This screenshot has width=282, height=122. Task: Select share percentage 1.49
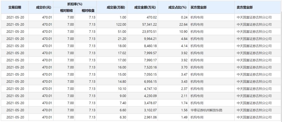[184, 117]
